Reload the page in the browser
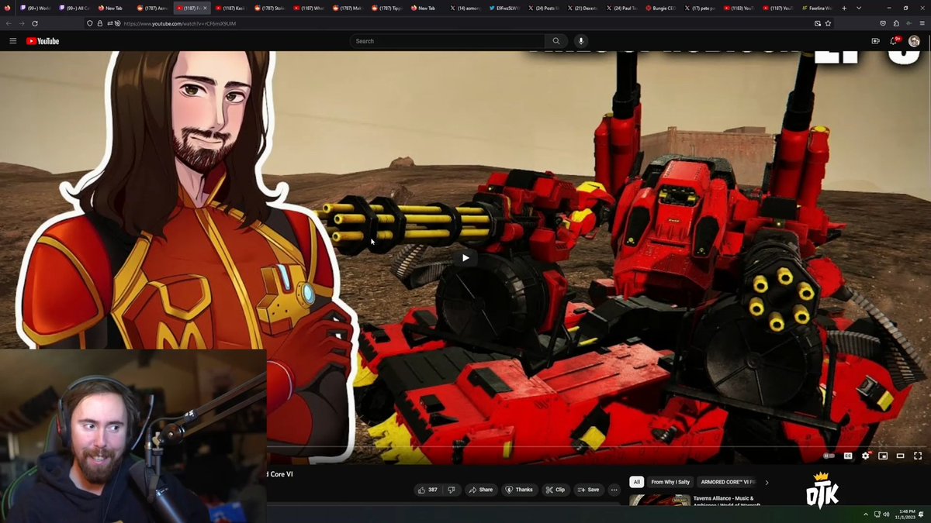Screen dimensions: 931x523 [x=35, y=23]
